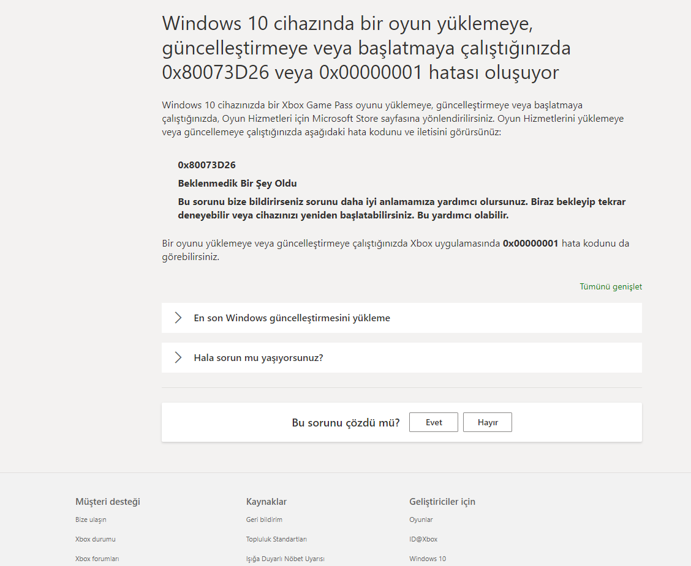Click the article title heading

(x=366, y=48)
